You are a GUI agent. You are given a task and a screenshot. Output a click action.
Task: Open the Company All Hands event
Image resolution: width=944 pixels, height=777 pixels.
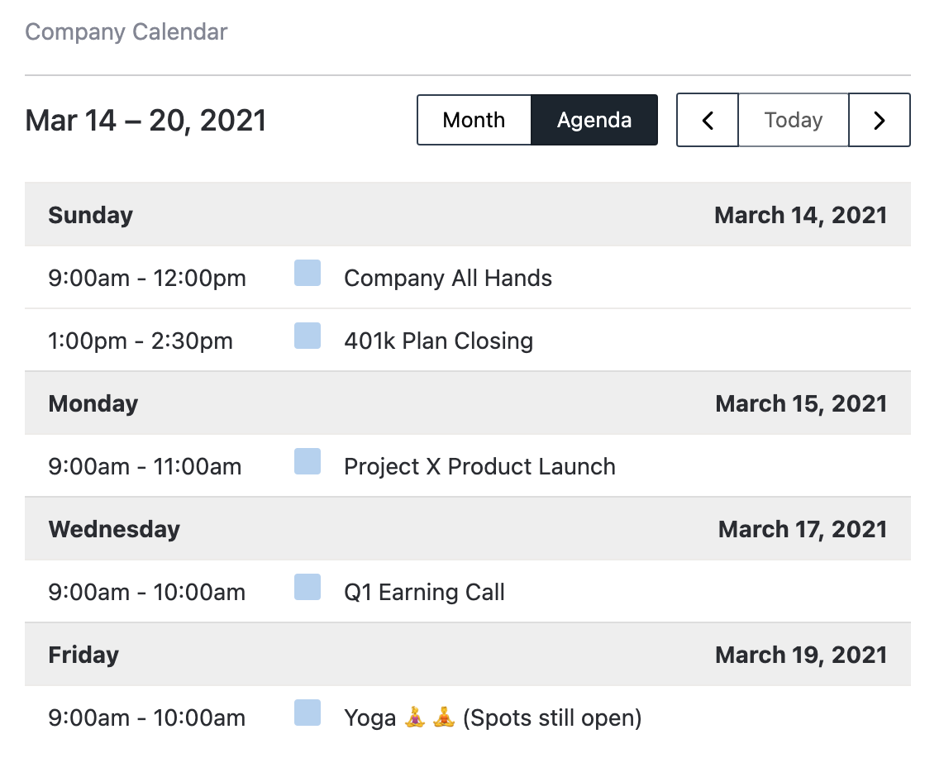(448, 278)
